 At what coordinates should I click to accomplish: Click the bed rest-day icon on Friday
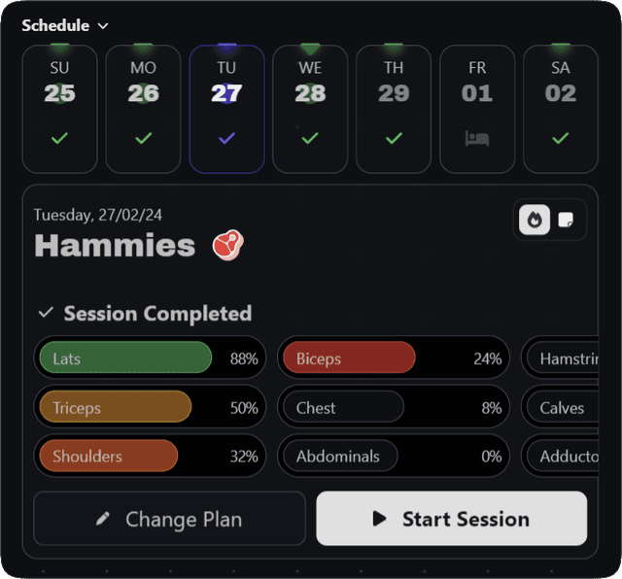(x=477, y=138)
